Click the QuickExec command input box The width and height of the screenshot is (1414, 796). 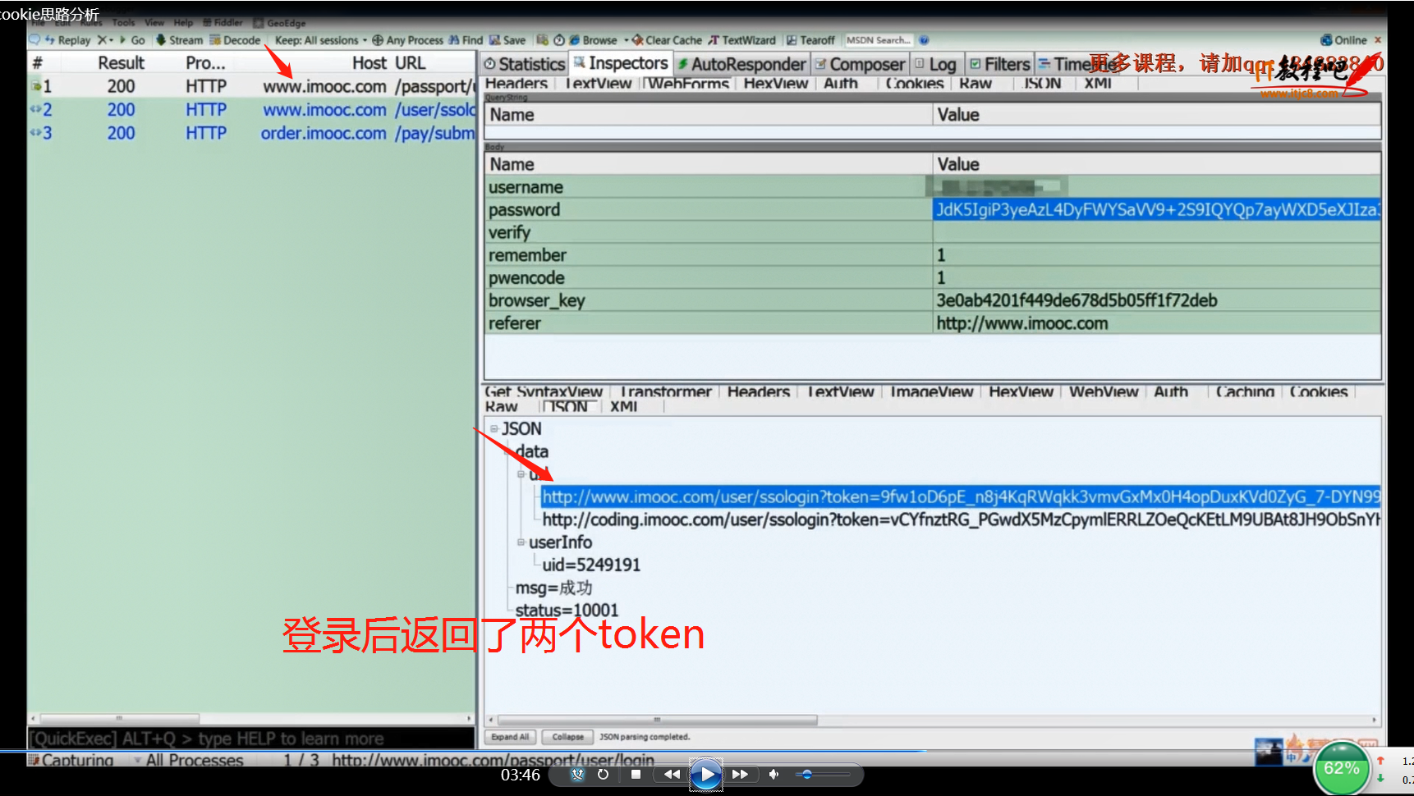click(x=251, y=739)
